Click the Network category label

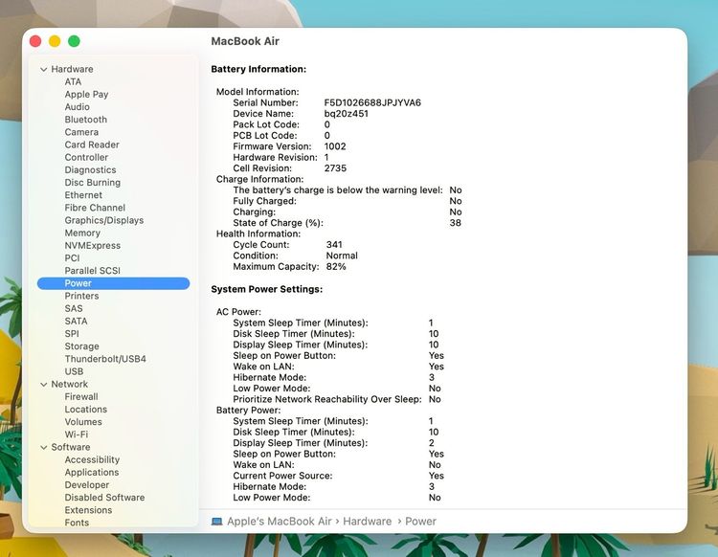click(x=70, y=384)
